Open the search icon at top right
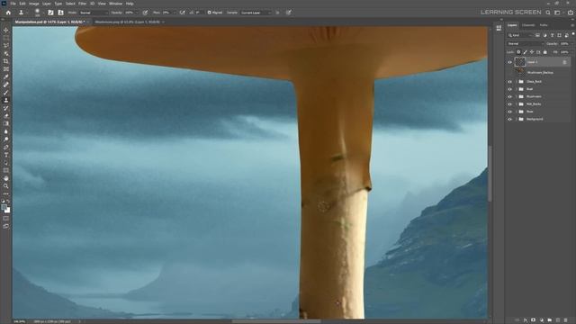The image size is (576, 324). tap(548, 13)
